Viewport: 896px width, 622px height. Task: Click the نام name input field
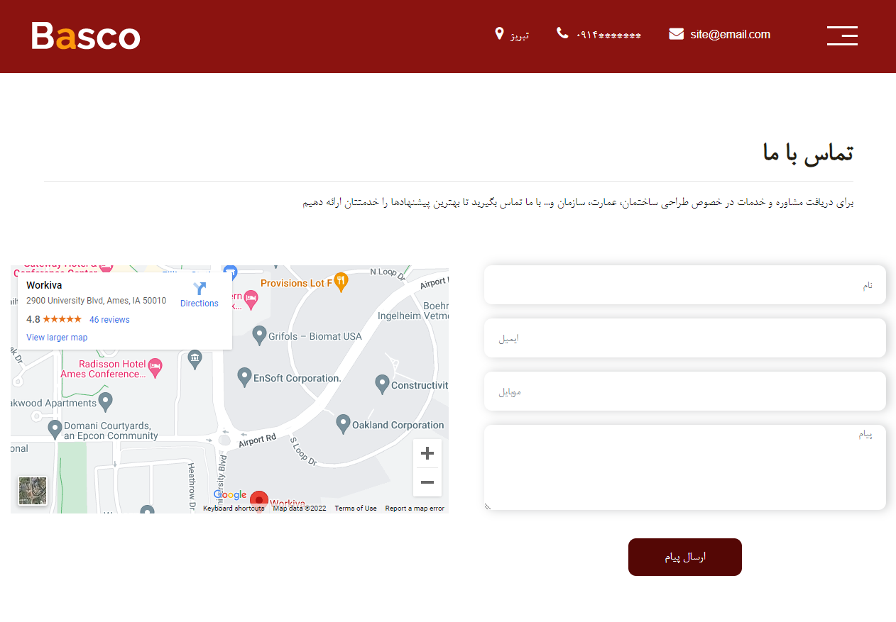pyautogui.click(x=684, y=284)
